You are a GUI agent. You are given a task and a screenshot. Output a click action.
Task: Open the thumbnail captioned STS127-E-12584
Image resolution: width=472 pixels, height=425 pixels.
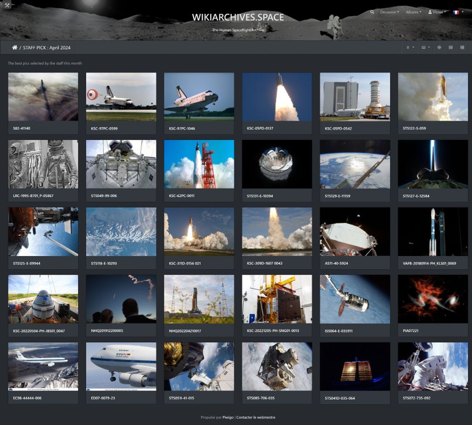(x=433, y=164)
